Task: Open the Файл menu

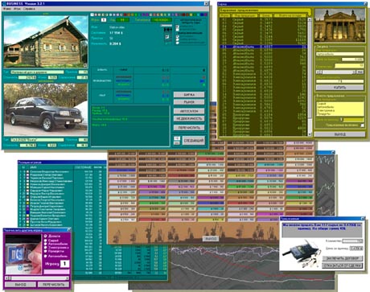Action: 7,9
